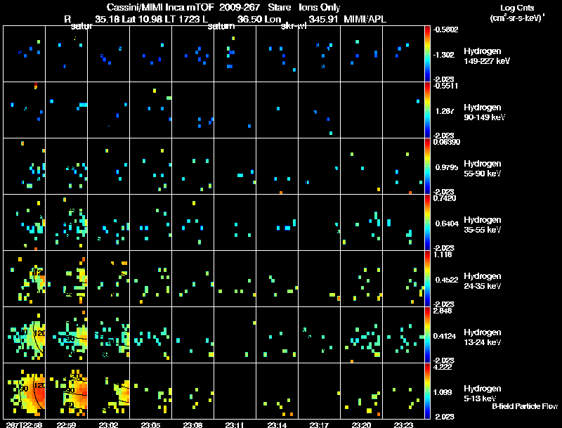Click the color scale bar for Hydrogen 90-149 keV

[427, 110]
